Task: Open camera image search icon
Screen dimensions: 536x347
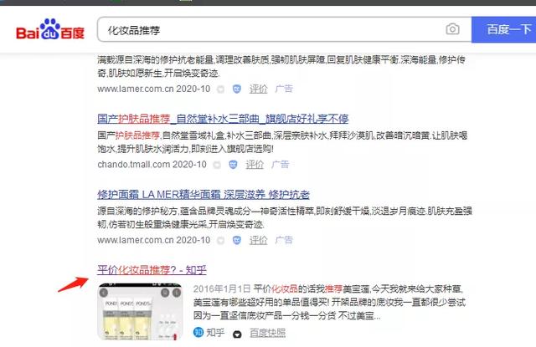Action: click(x=452, y=29)
